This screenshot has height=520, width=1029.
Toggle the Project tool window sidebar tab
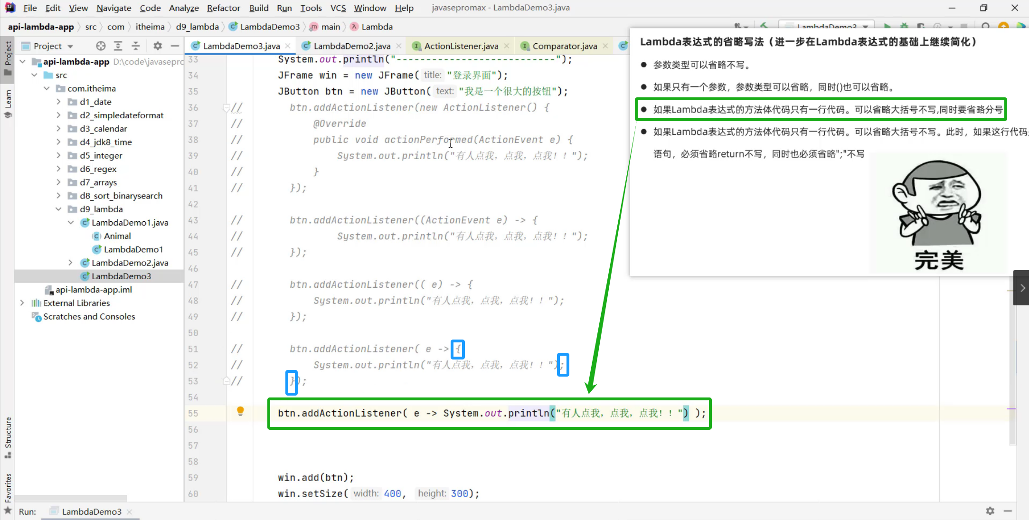tap(8, 57)
